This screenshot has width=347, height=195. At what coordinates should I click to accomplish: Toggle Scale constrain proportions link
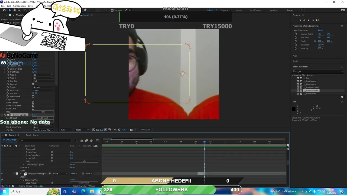(x=315, y=41)
